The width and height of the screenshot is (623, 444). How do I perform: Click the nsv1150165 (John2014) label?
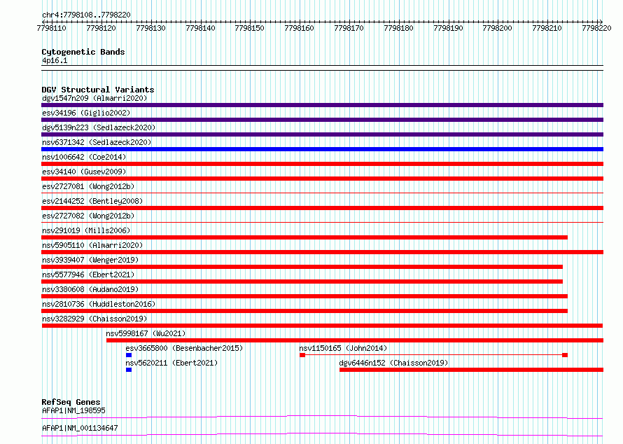(343, 348)
